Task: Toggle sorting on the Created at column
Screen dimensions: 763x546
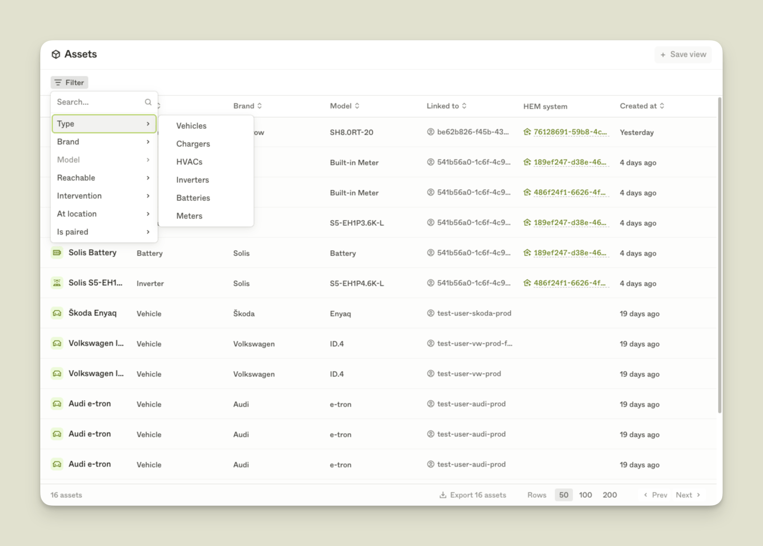Action: 662,105
